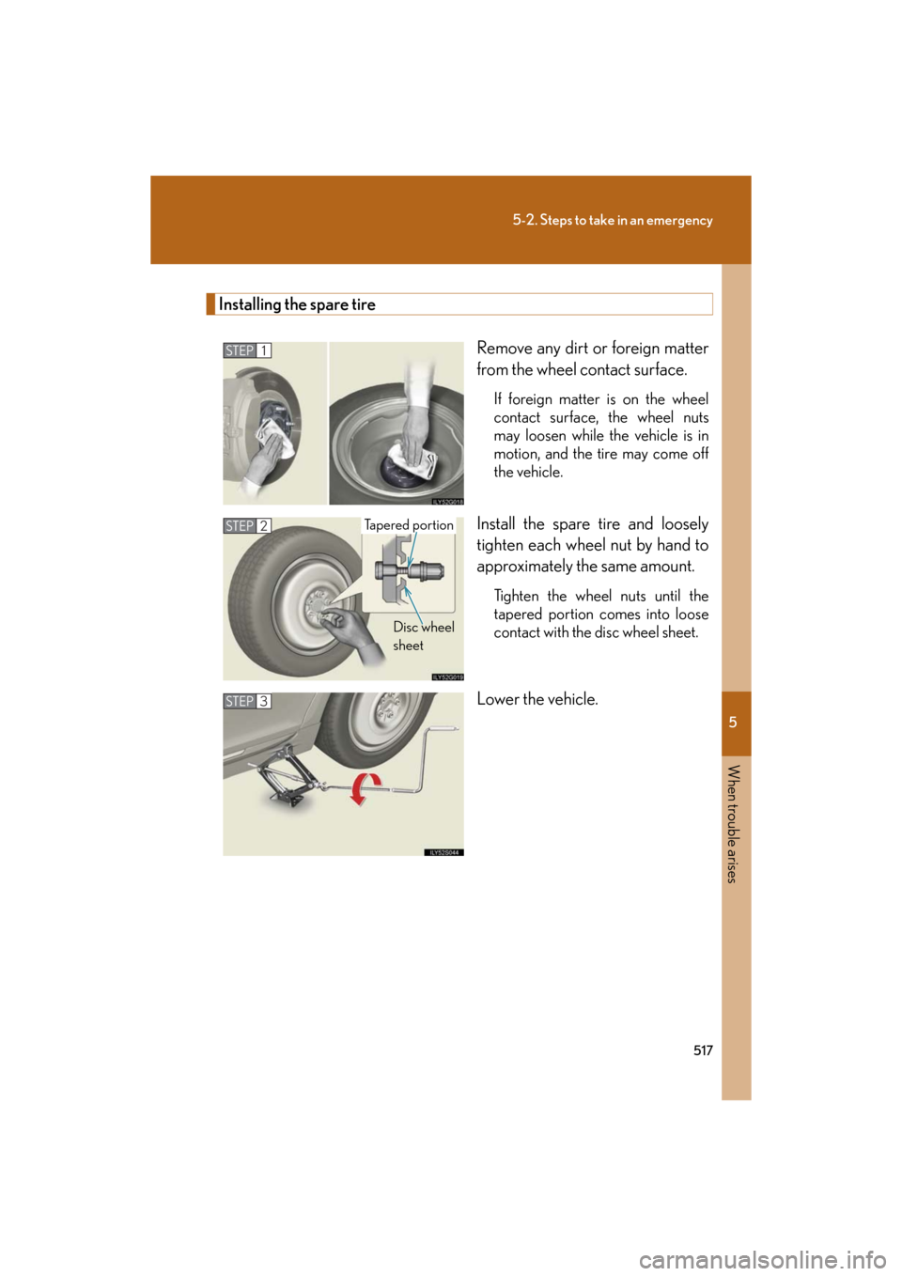Click the red rotation arrow on jack handle

[x=366, y=787]
